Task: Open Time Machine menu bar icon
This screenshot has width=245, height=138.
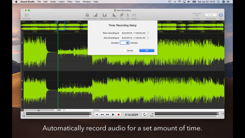Action: click(x=170, y=2)
